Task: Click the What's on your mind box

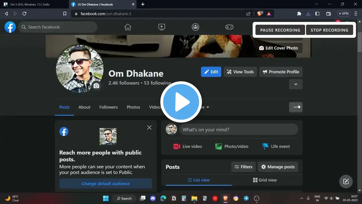Action: pyautogui.click(x=238, y=129)
